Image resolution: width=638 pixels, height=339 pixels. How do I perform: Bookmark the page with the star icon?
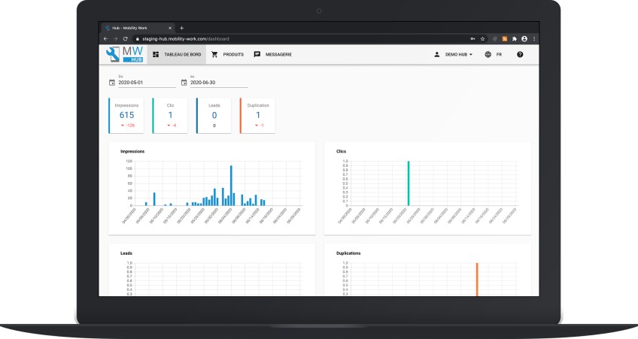click(x=482, y=38)
